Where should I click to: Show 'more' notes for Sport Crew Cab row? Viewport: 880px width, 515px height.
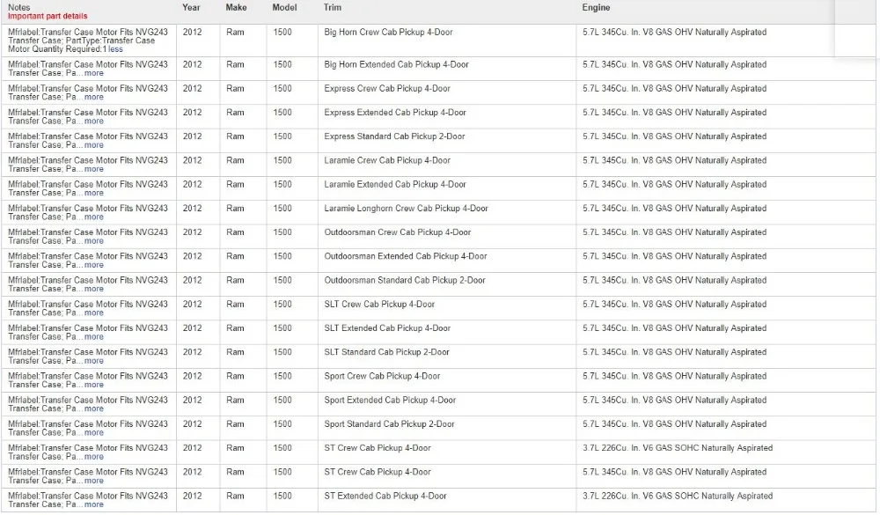coord(94,385)
